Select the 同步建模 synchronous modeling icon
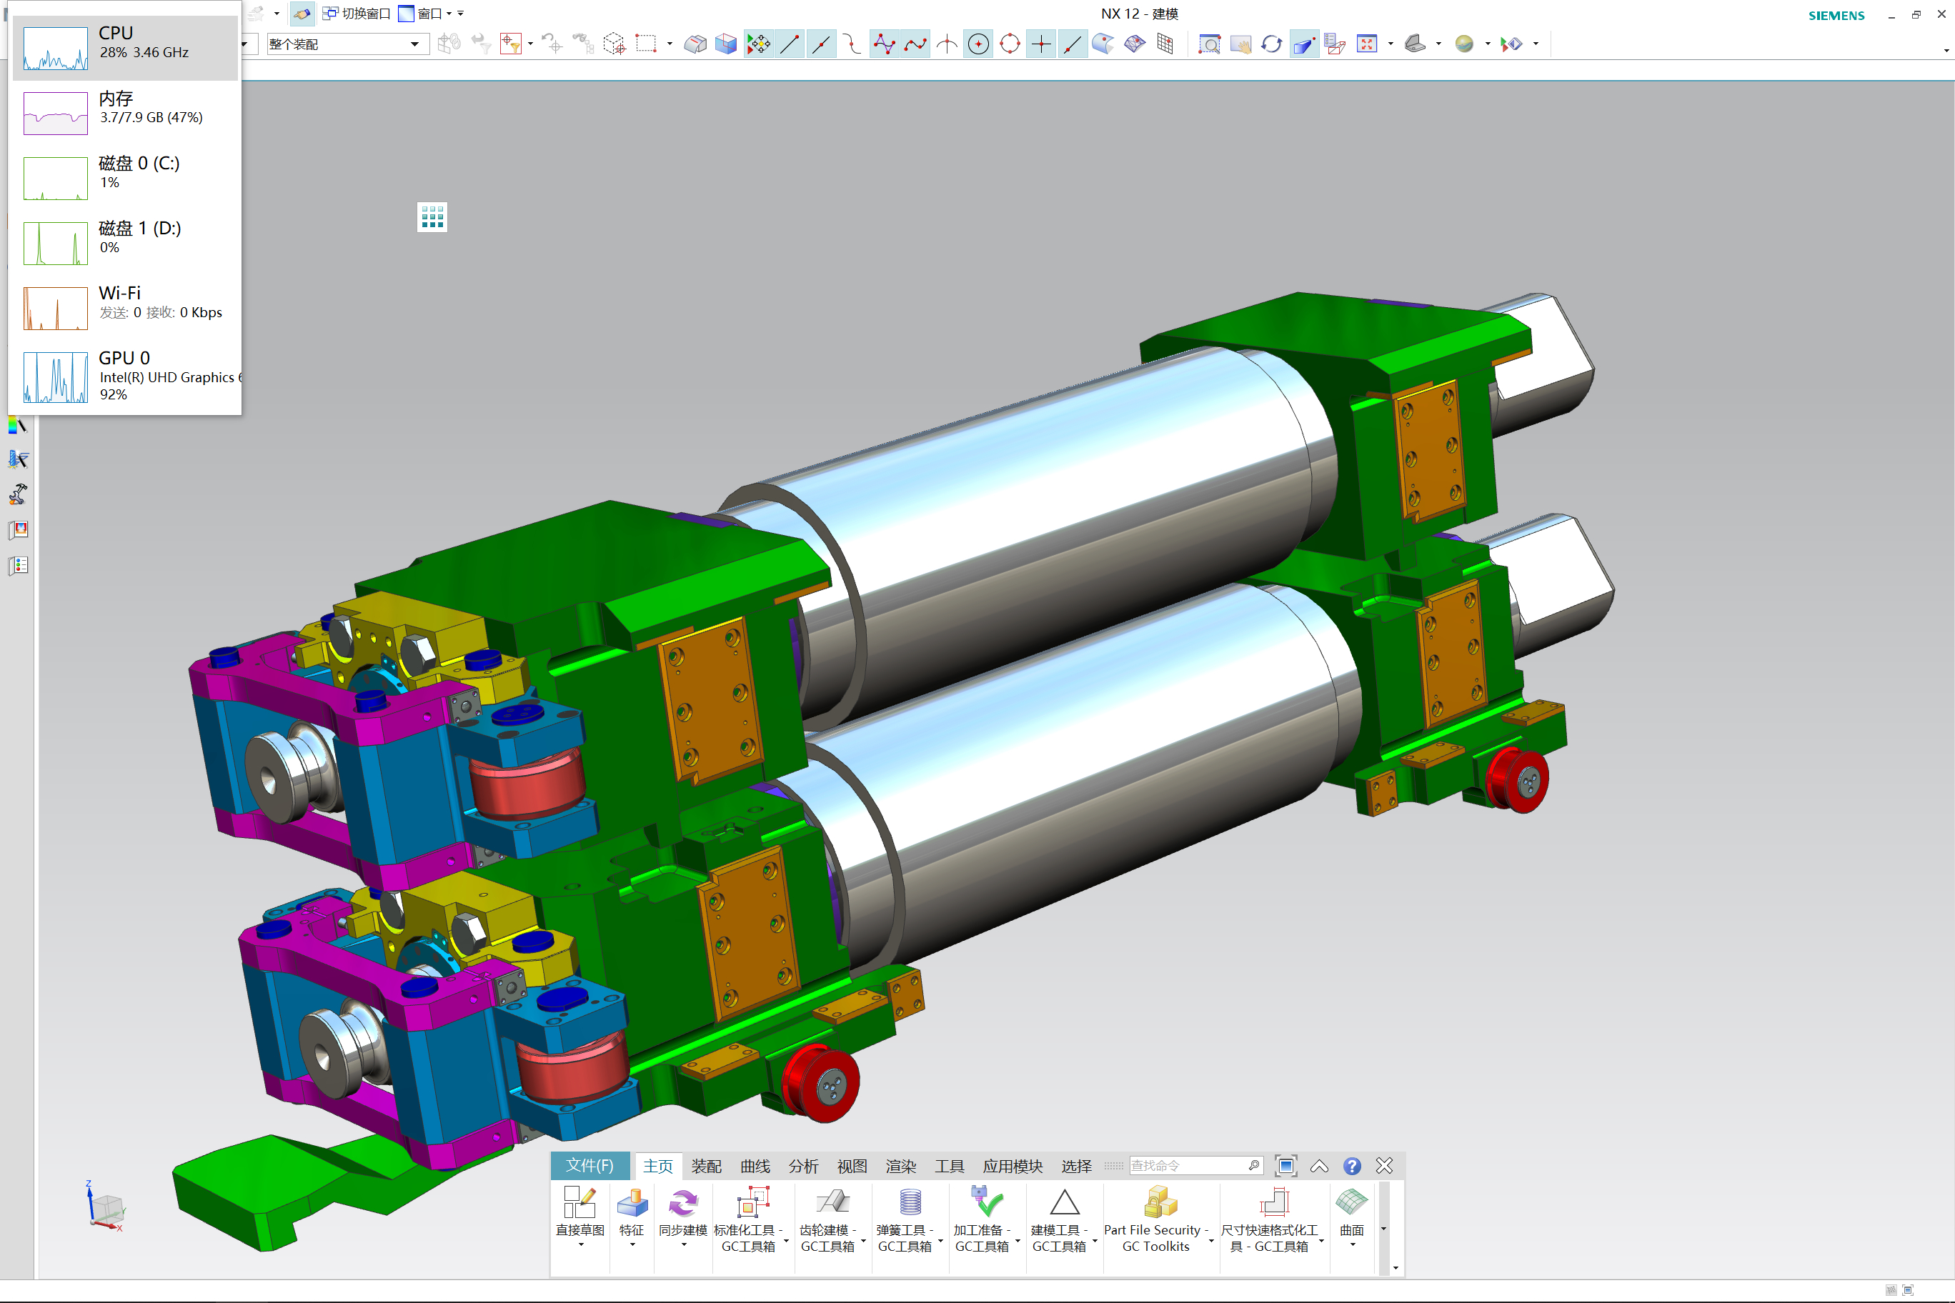 [x=682, y=1202]
